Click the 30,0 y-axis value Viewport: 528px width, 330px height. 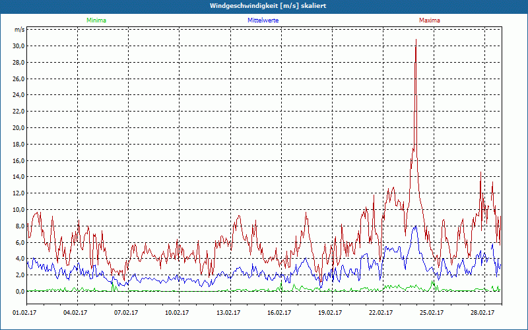pyautogui.click(x=19, y=46)
